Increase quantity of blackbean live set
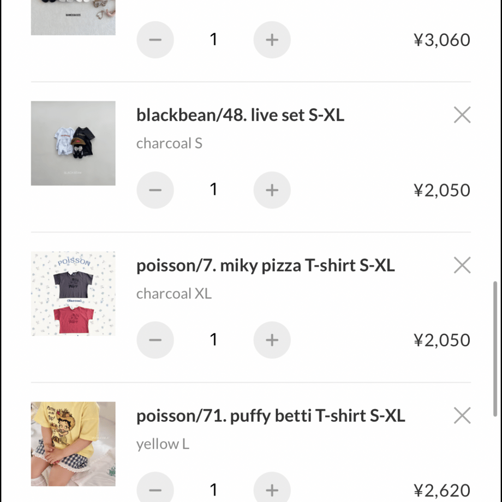502x502 pixels. pyautogui.click(x=272, y=190)
